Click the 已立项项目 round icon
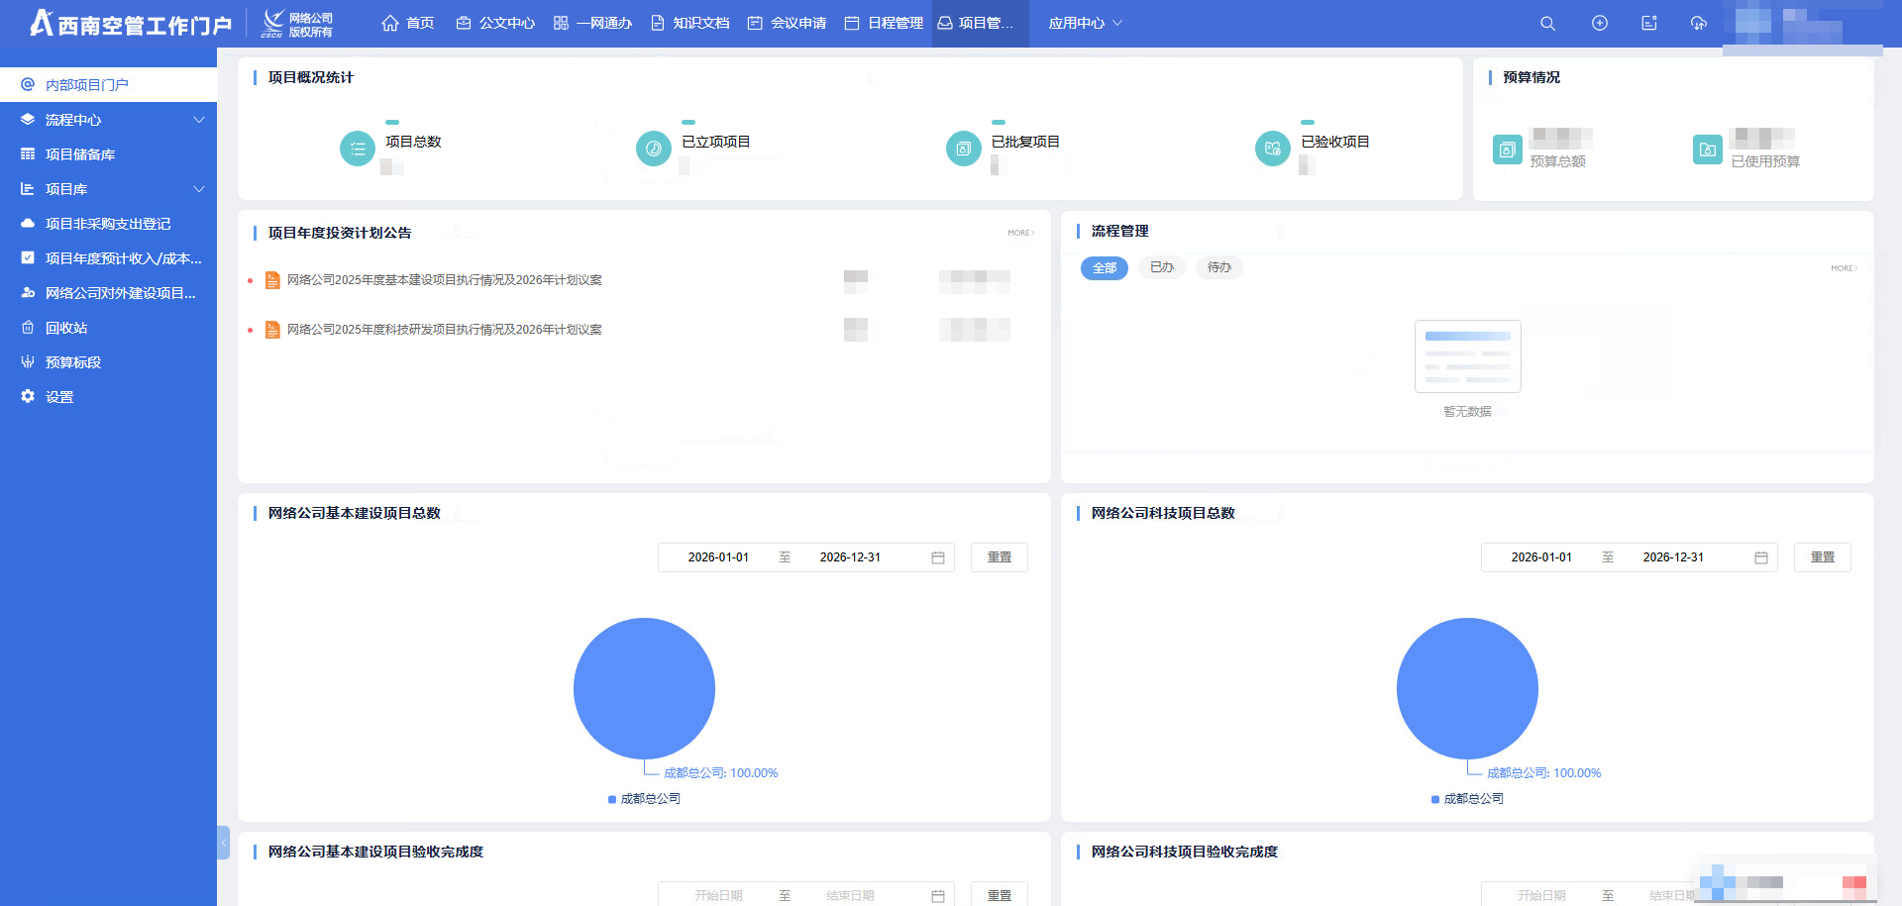1902x906 pixels. (x=654, y=149)
